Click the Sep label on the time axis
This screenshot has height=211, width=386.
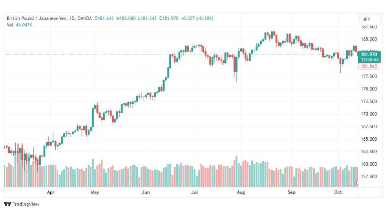tap(291, 192)
